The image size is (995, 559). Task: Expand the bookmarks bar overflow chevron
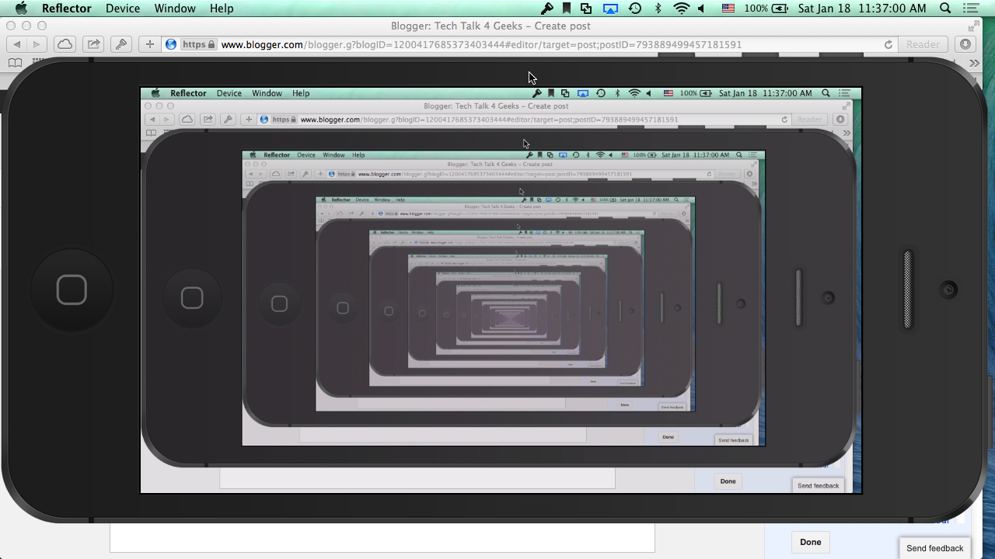[x=974, y=63]
